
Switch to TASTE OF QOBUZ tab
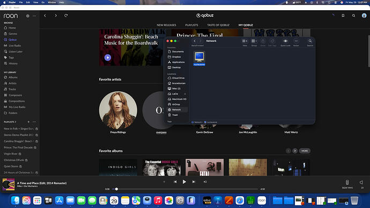point(218,25)
